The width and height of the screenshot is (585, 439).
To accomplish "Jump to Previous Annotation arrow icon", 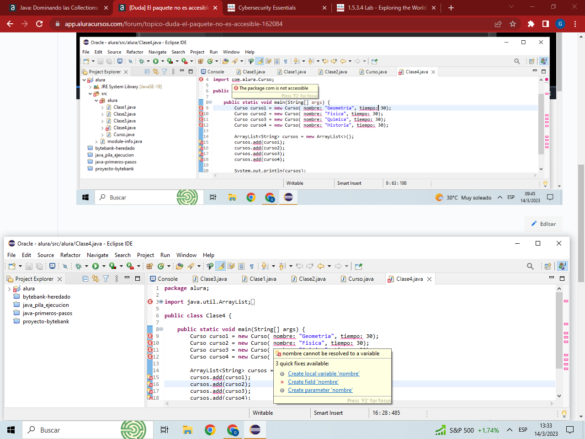I will tap(282, 266).
